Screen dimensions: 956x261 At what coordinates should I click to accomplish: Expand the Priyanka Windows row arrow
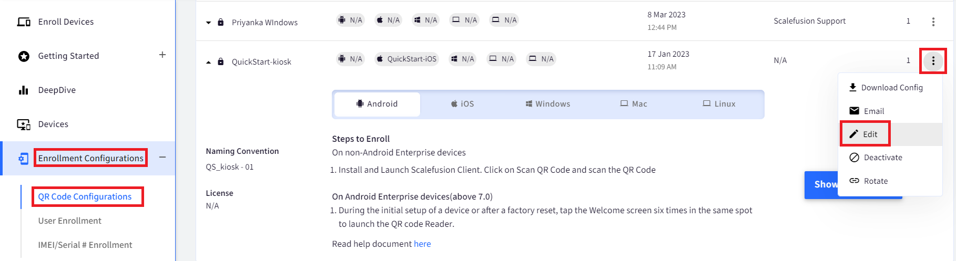(x=208, y=23)
